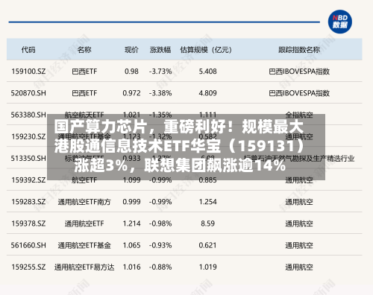Click the headline starting 国产算力芯片，重磅利好
The height and width of the screenshot is (295, 373).
point(180,146)
